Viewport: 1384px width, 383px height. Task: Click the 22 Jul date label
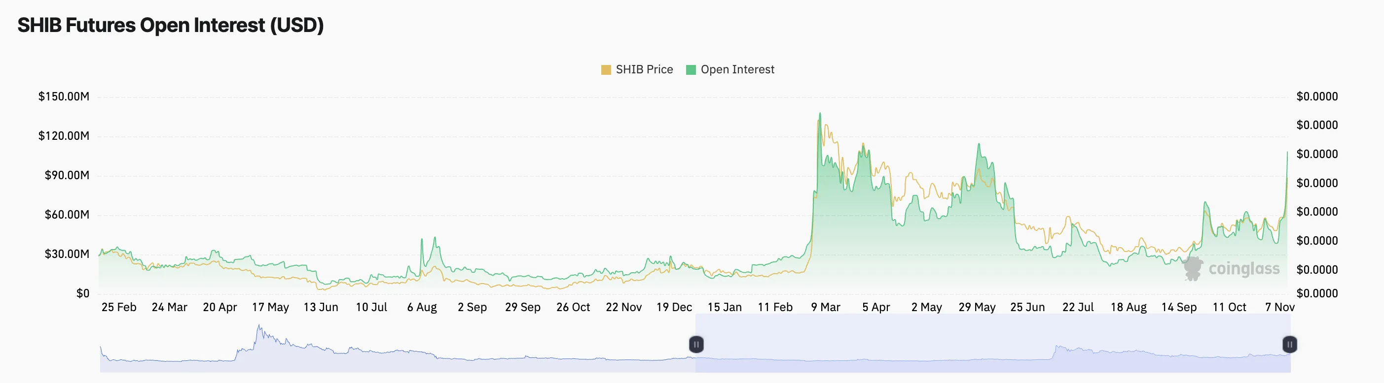tap(1078, 307)
